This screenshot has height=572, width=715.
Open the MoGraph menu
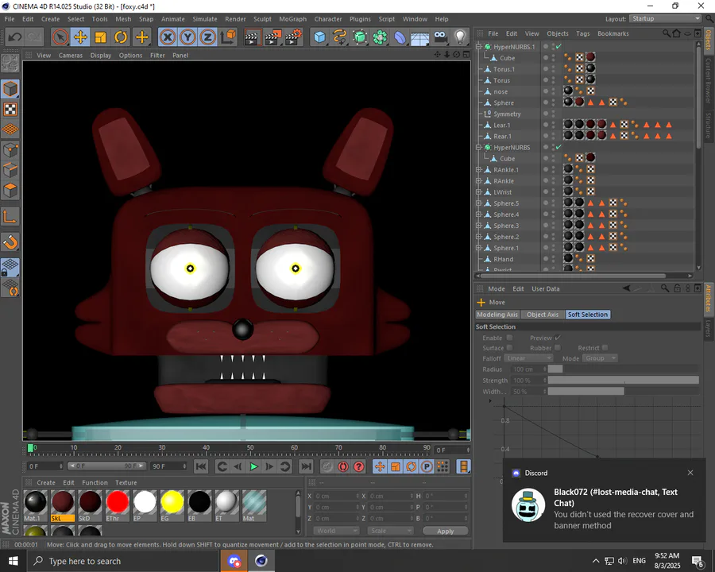point(292,19)
